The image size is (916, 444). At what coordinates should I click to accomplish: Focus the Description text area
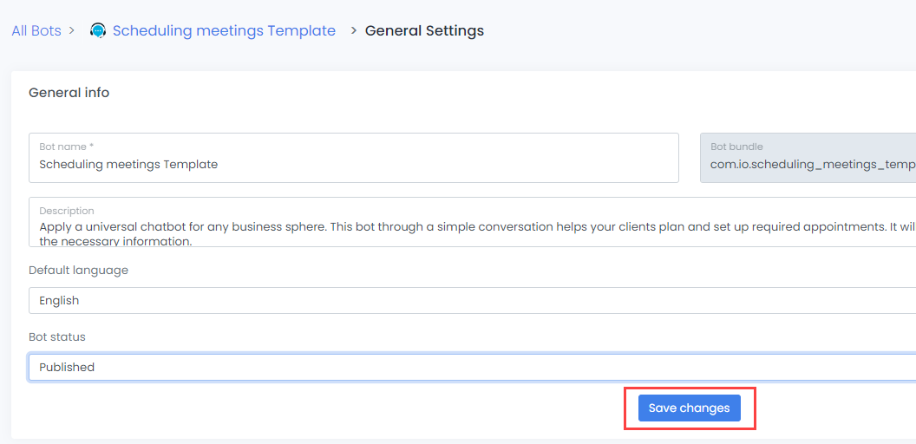point(468,229)
